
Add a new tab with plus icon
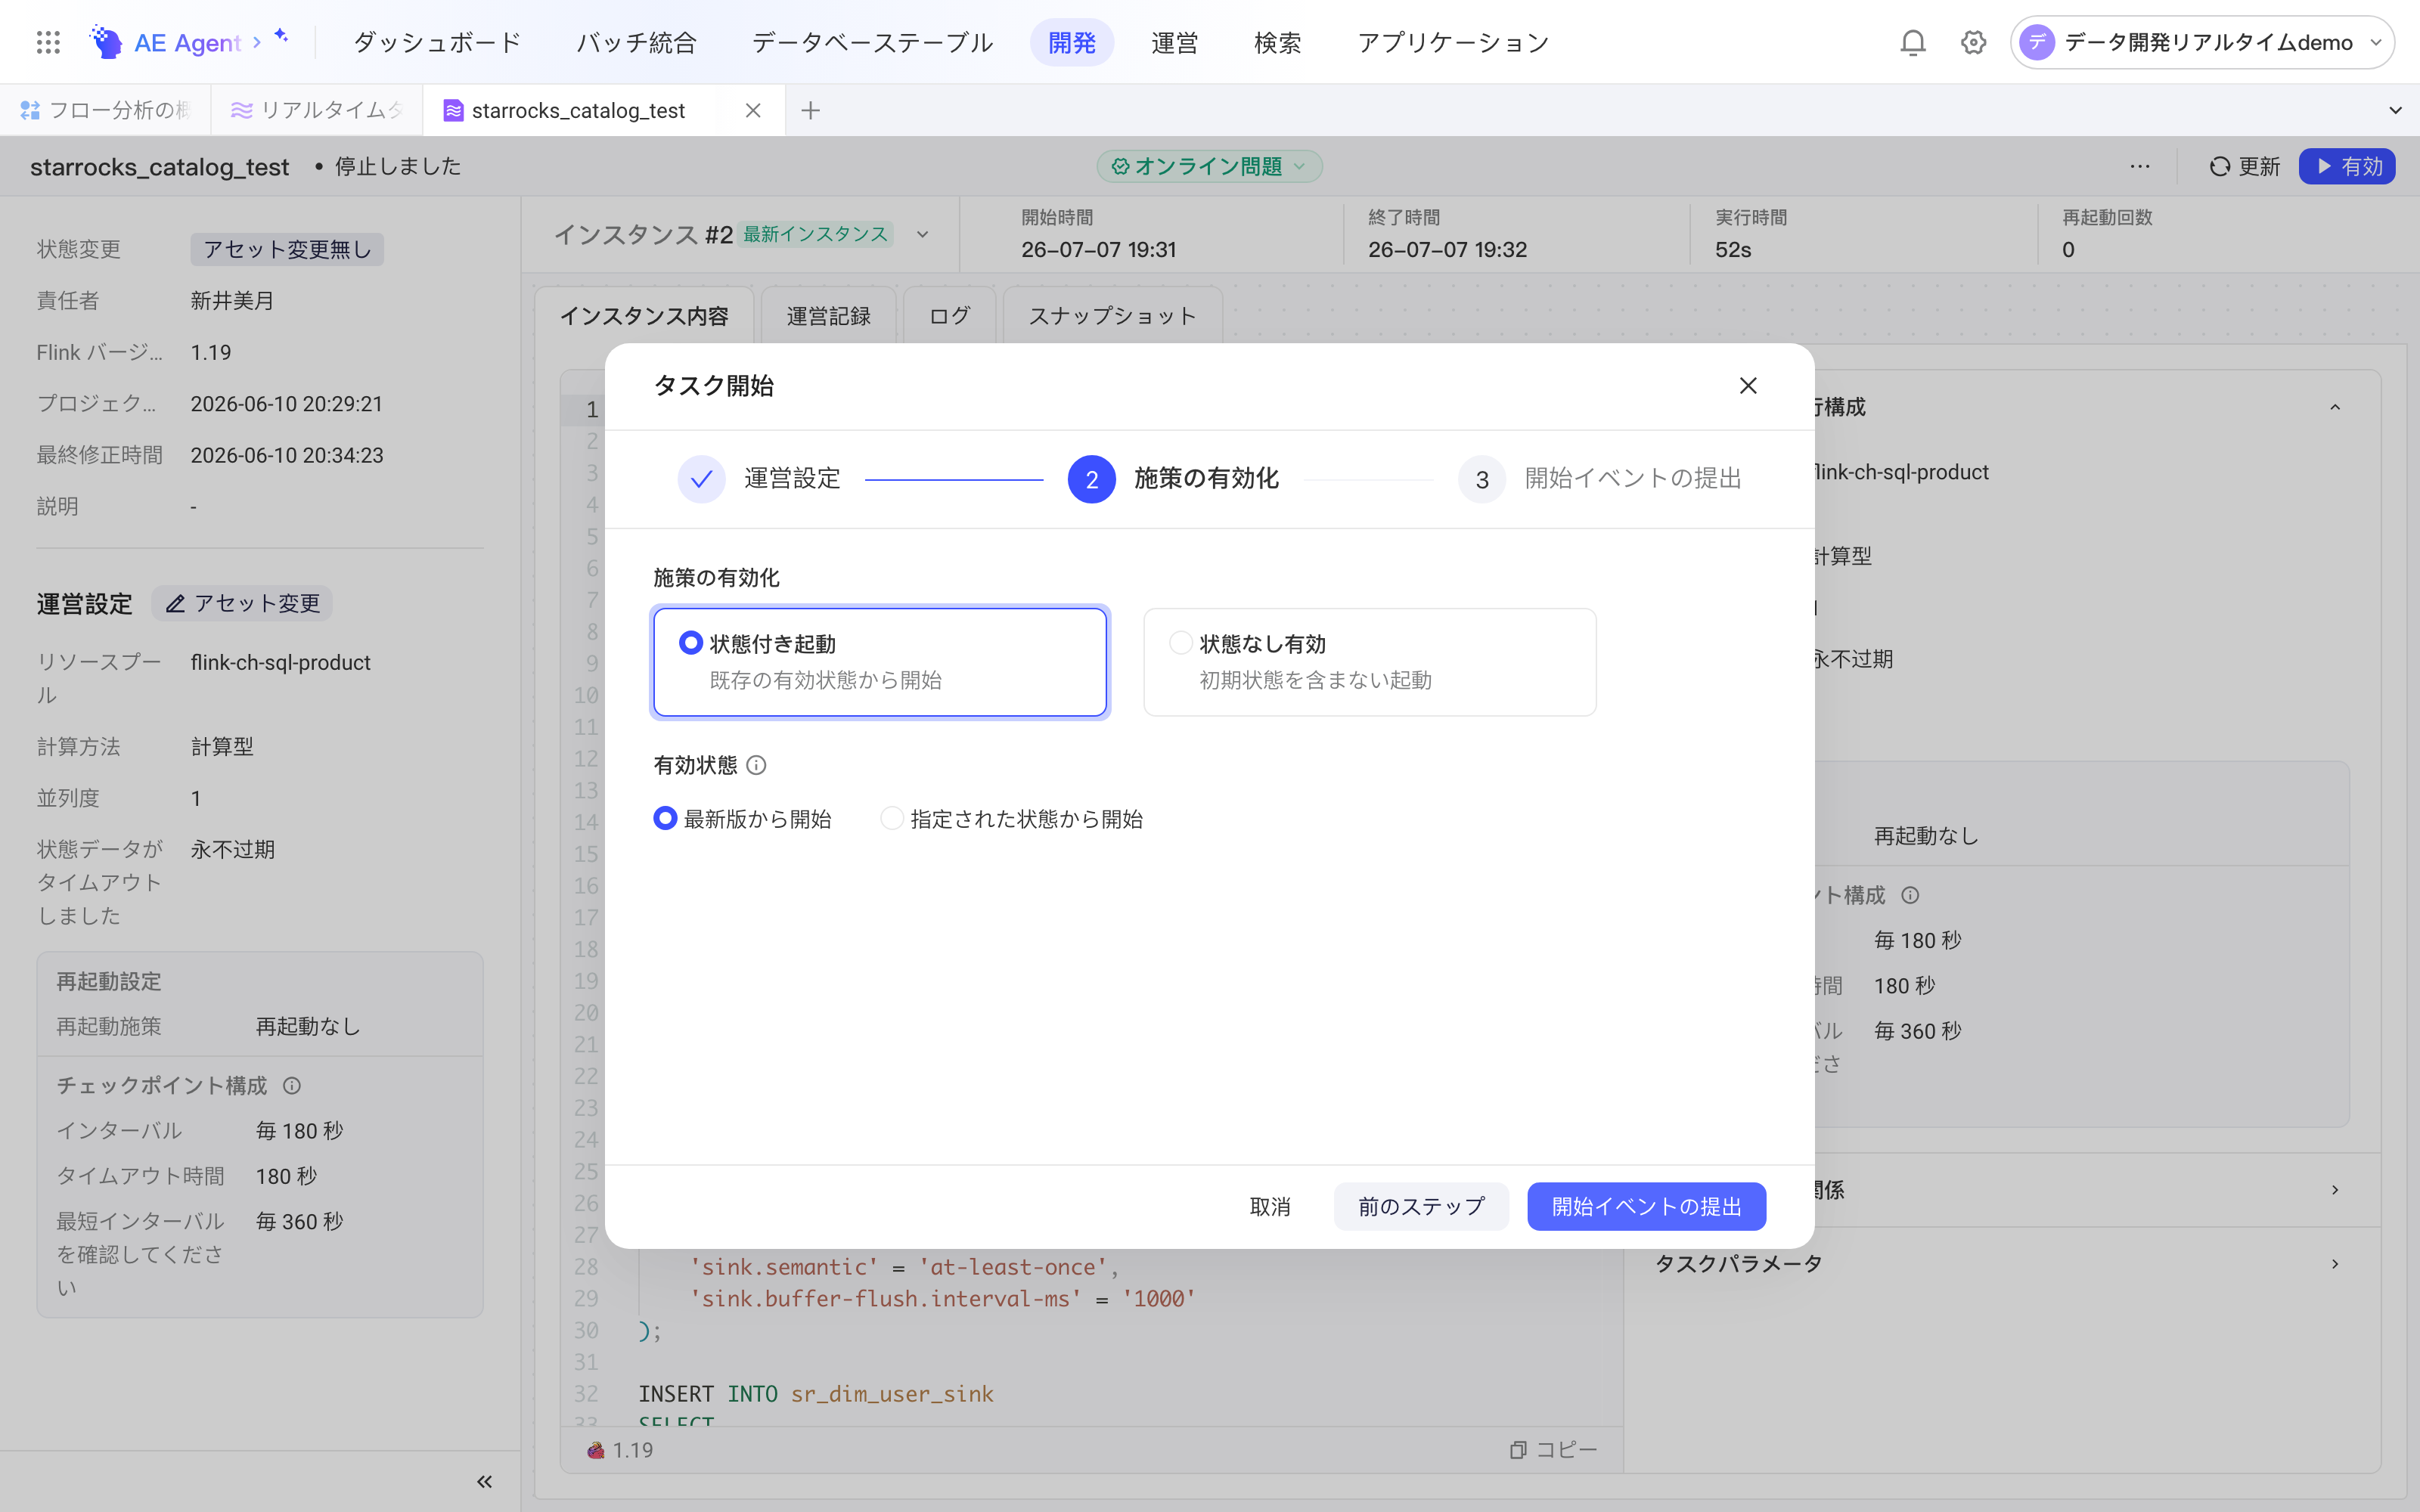811,110
